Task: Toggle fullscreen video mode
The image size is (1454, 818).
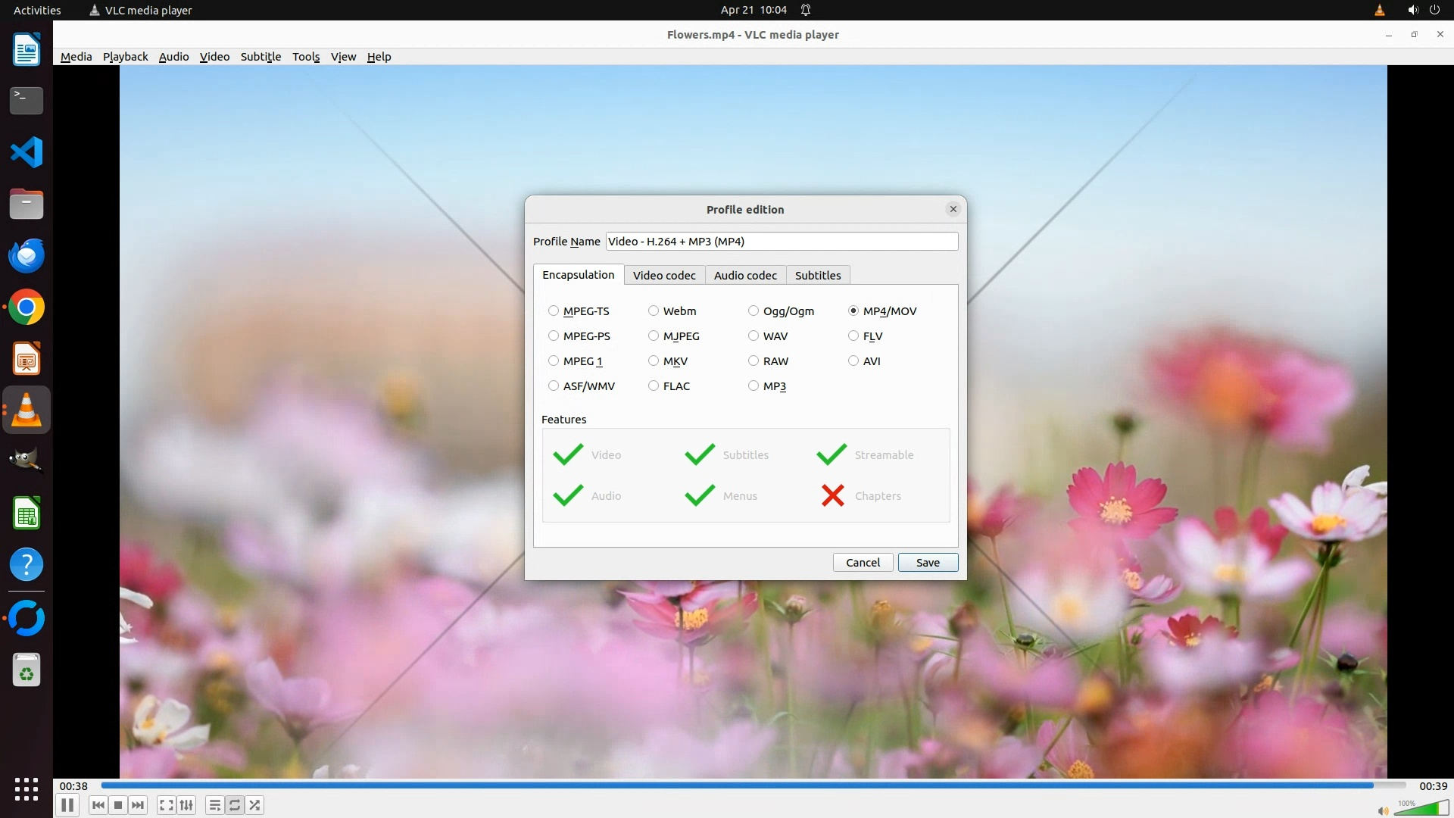Action: point(167,805)
